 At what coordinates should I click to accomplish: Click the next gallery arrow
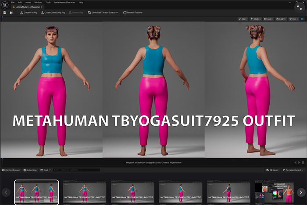[x=301, y=192]
